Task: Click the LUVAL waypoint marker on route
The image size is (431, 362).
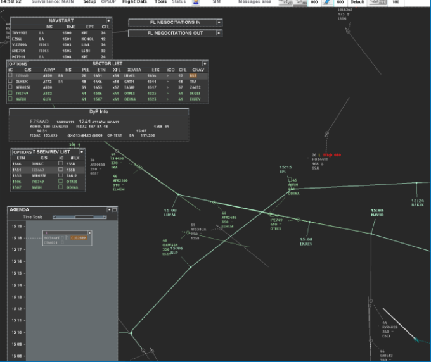Action: 178,195
